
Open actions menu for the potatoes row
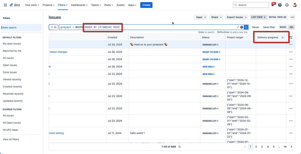(291, 45)
